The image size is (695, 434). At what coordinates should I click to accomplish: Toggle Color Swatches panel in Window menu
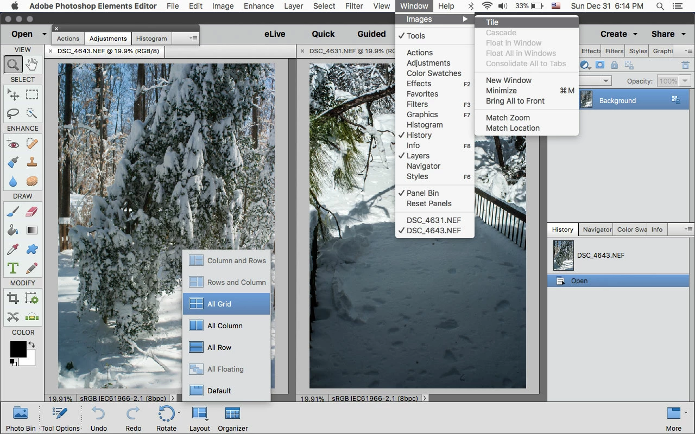[x=435, y=73]
